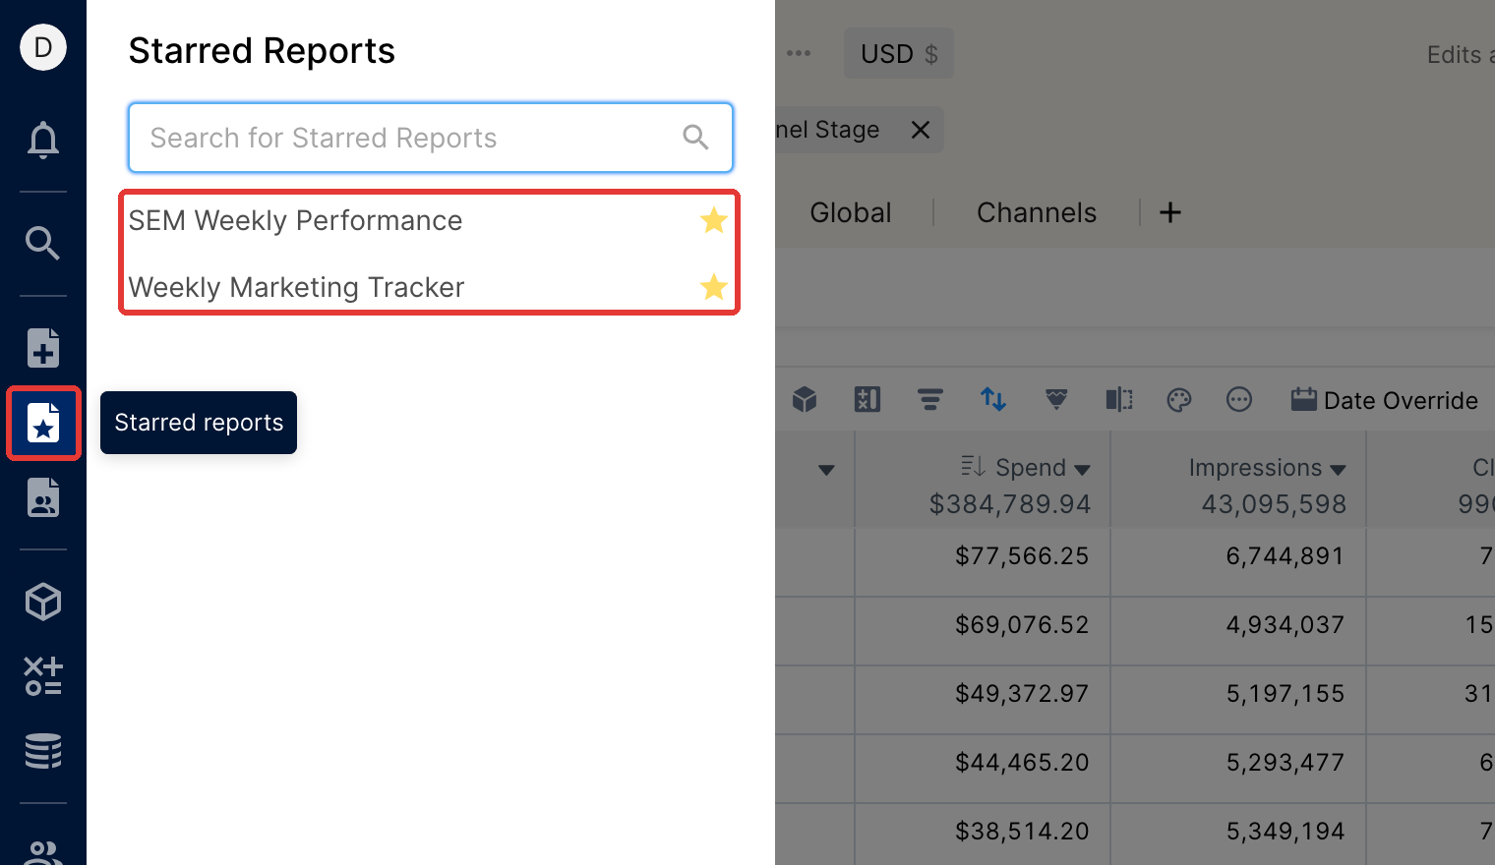
Task: Open the circled ellipsis toolbar icon
Action: pos(1239,399)
